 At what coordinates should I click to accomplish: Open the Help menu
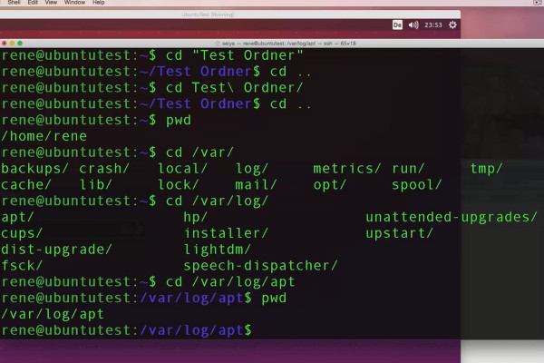pyautogui.click(x=99, y=3)
